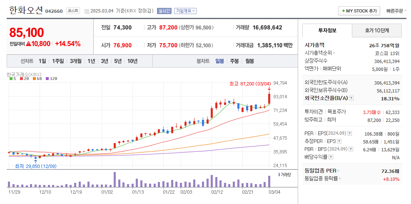Viewport: 411px width, 204px height.
Task: Click the 코스피 market badge
Action: tap(73, 11)
